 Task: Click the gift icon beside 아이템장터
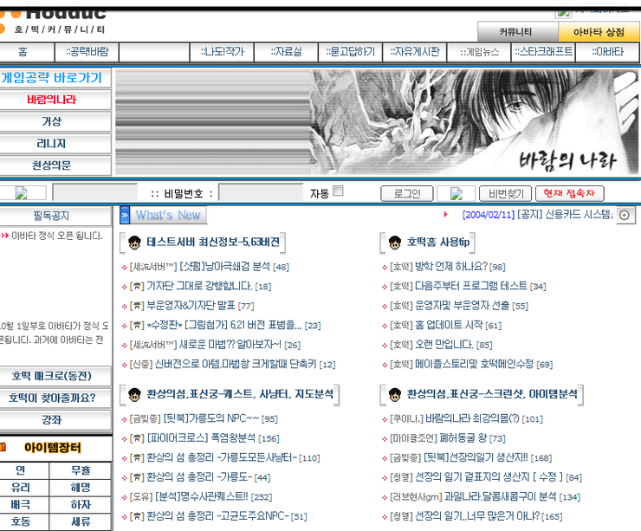pyautogui.click(x=3, y=447)
